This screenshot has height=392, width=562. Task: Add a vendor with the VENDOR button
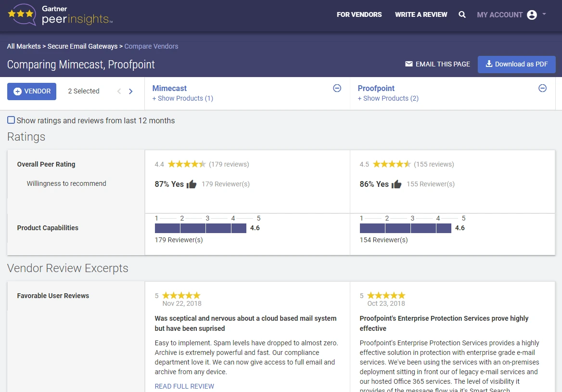[x=32, y=91]
